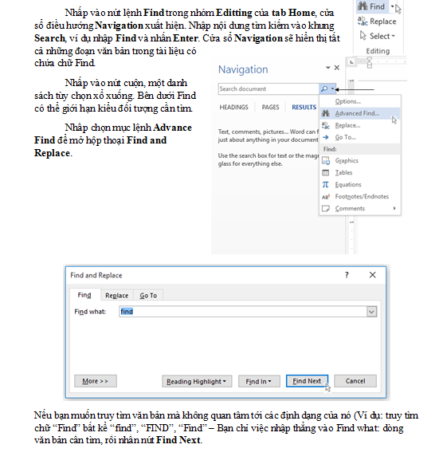Click the ruler indent marker
Screen dimensions: 439x460
coord(370,62)
